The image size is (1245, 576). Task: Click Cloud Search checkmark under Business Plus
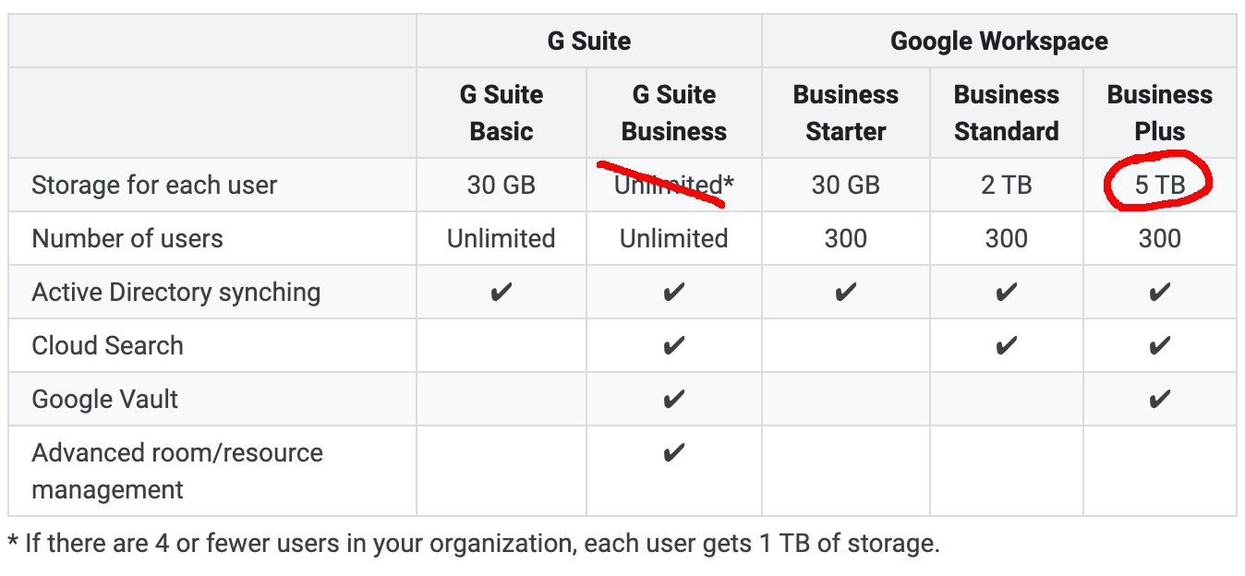1159,345
